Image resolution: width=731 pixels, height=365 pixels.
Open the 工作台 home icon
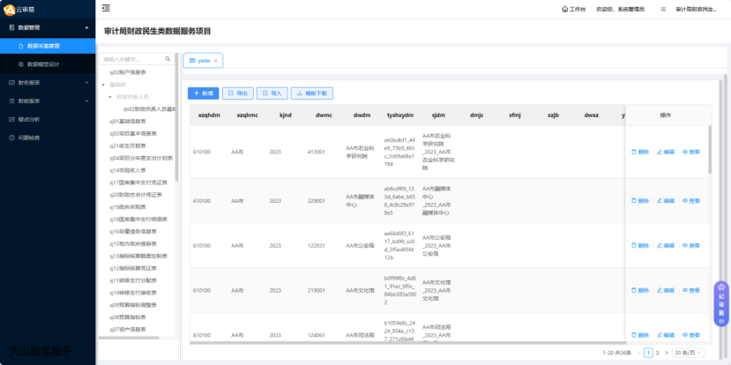coord(564,9)
